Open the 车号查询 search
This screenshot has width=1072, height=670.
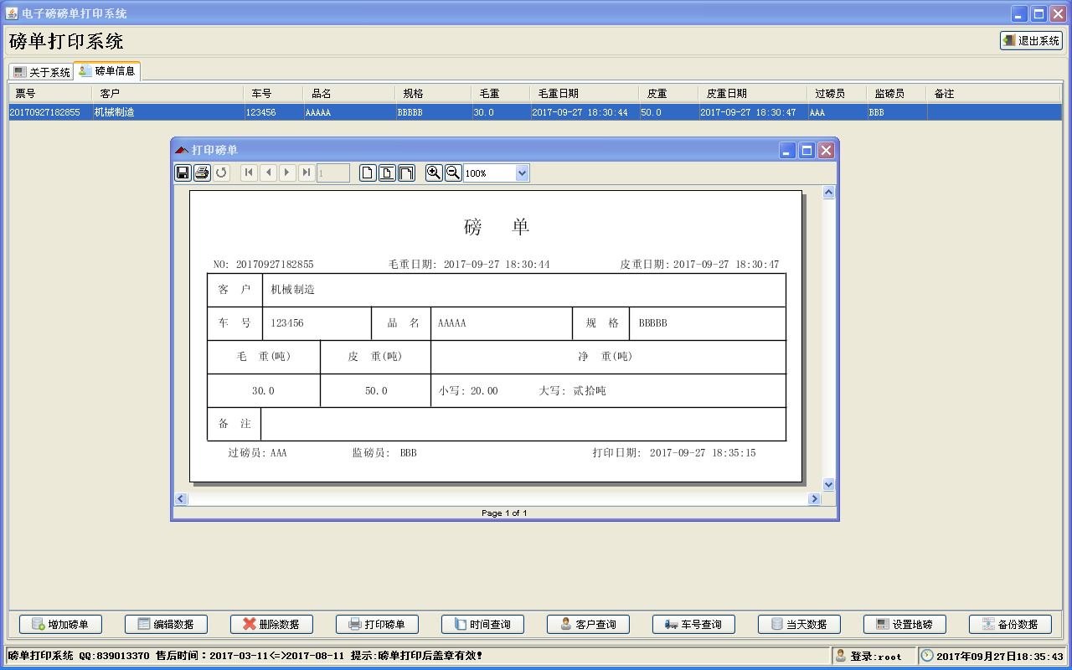point(693,624)
